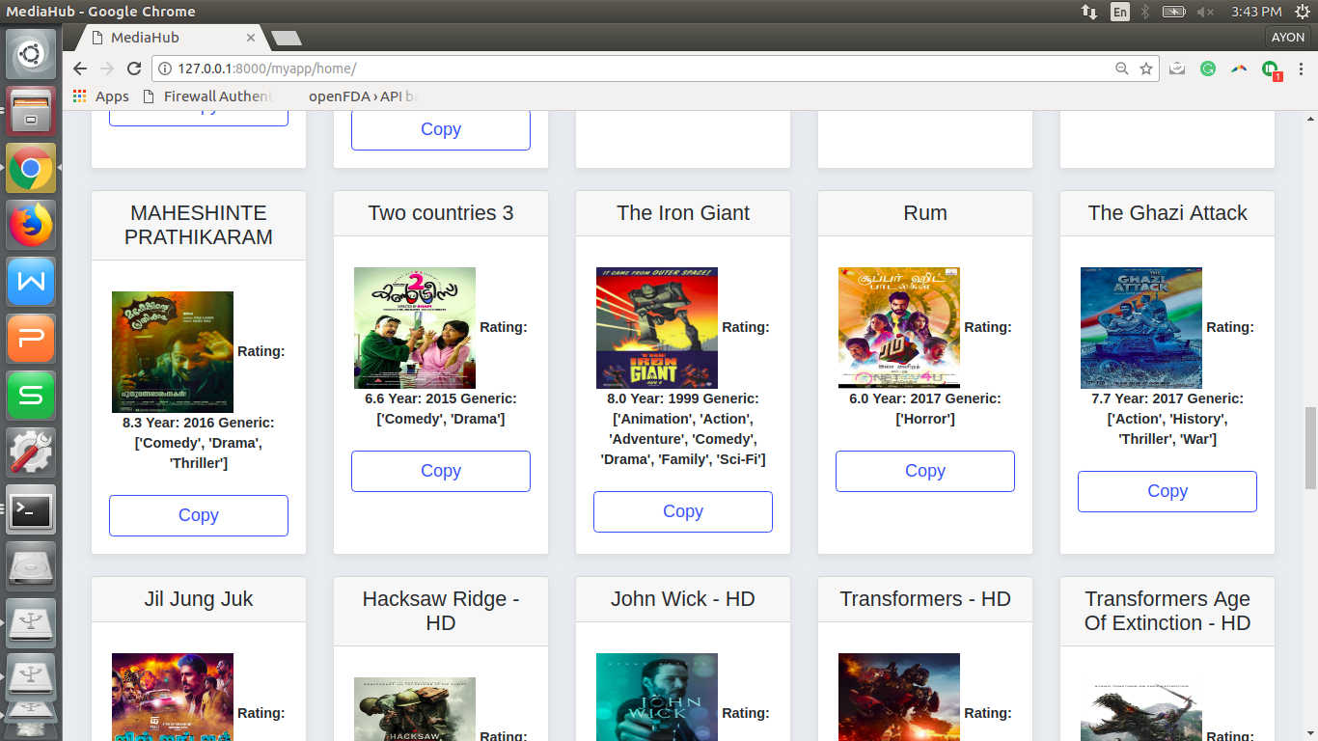
Task: Open WPS Spreadsheets from the launcher
Action: point(31,396)
